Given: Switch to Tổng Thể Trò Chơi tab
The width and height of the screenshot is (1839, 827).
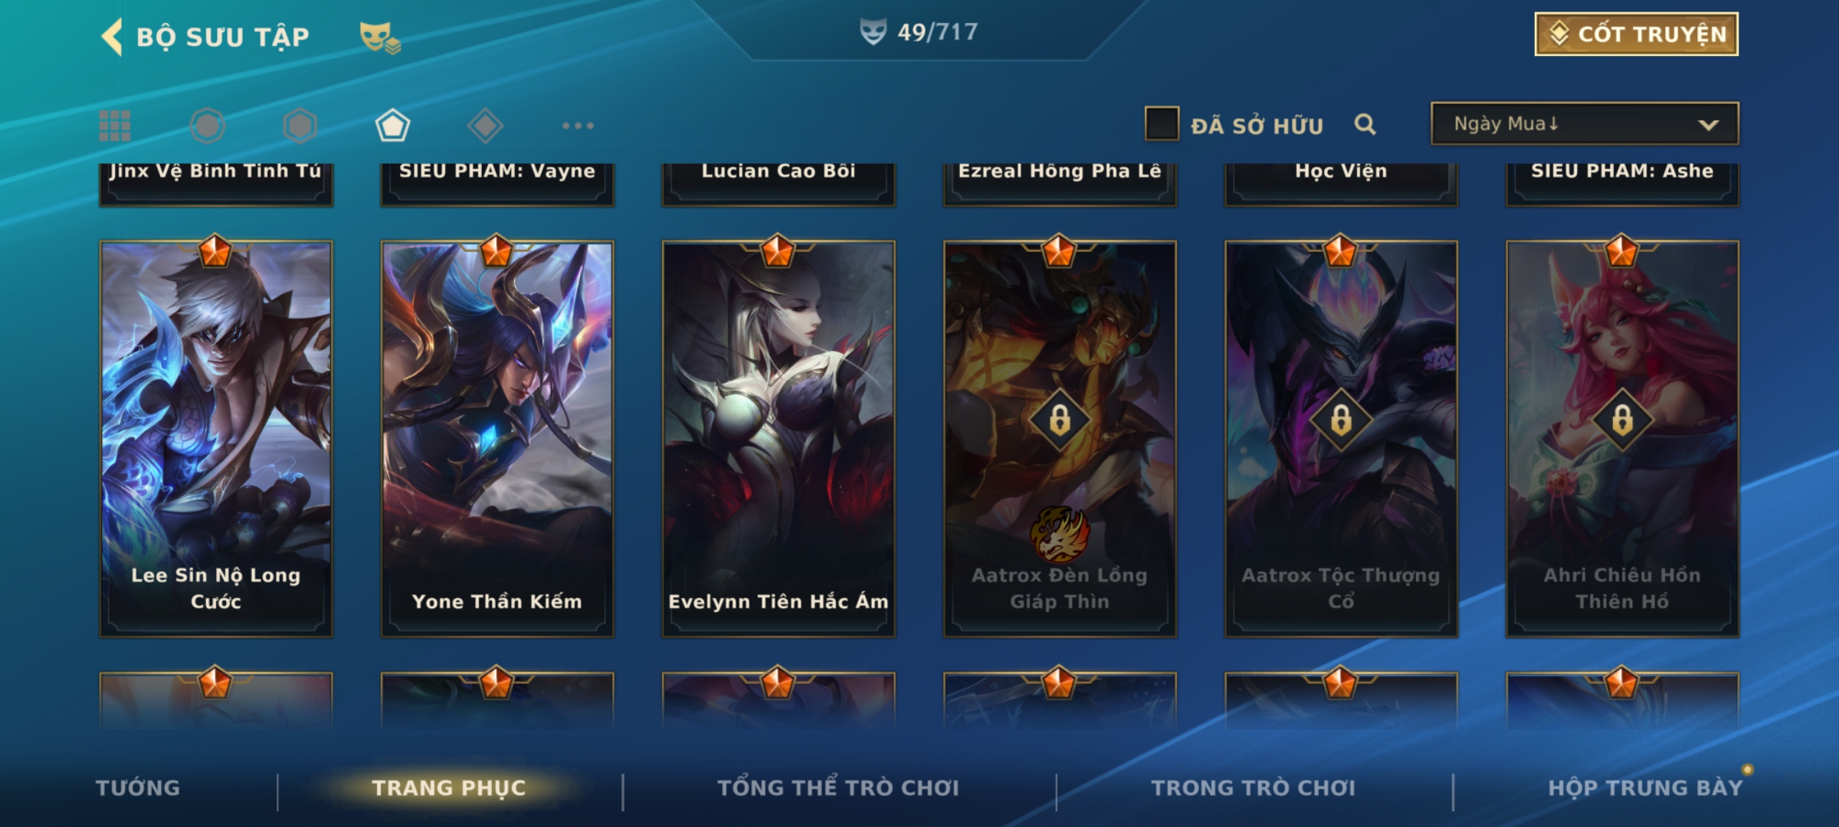Looking at the screenshot, I should tap(838, 788).
